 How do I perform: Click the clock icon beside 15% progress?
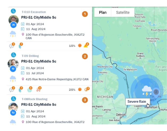pyautogui.click(x=80, y=46)
